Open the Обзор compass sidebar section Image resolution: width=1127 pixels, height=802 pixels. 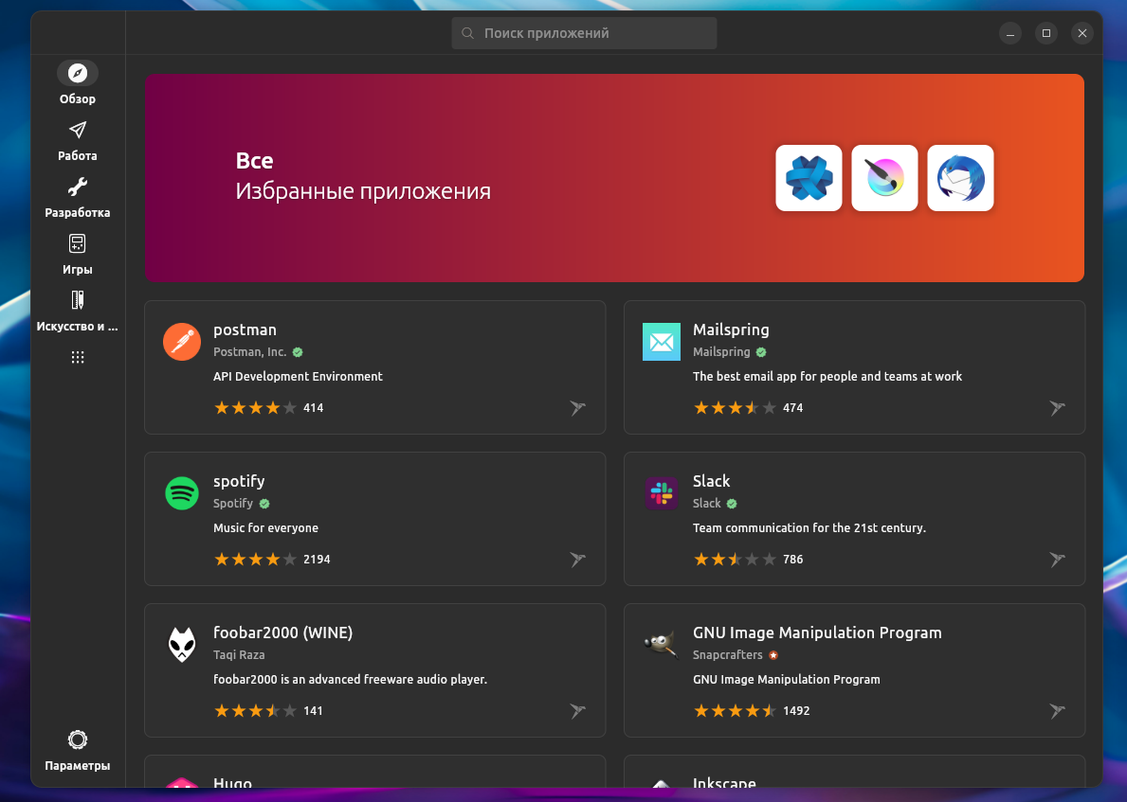coord(78,73)
